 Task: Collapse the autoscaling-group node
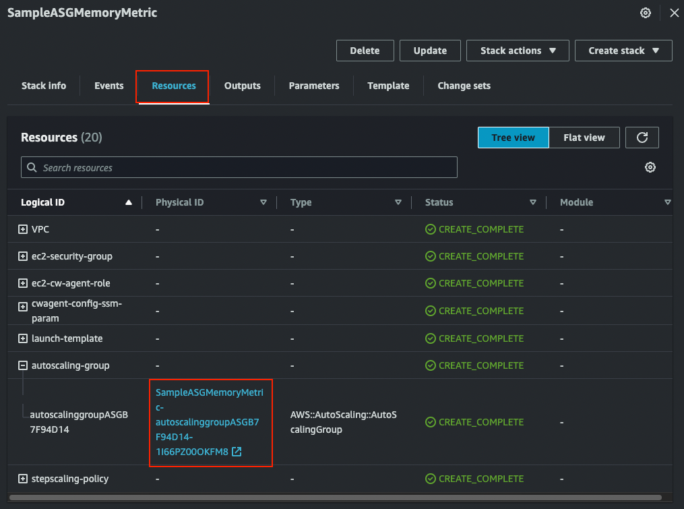(23, 365)
